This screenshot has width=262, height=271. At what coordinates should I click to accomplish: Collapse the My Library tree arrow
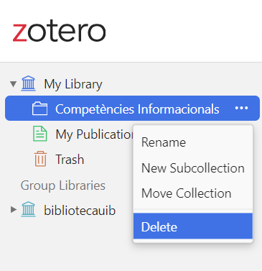pyautogui.click(x=14, y=84)
